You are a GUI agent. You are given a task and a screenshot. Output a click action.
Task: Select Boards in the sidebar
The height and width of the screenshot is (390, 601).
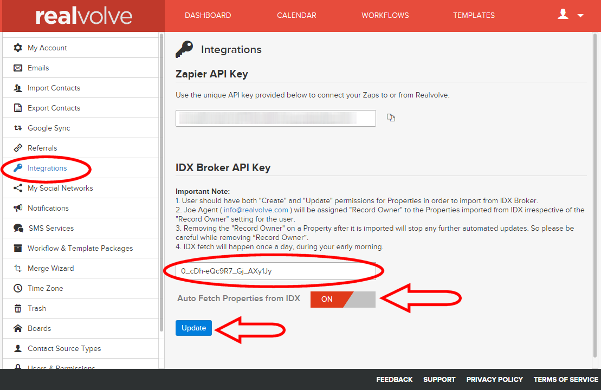tap(81, 328)
